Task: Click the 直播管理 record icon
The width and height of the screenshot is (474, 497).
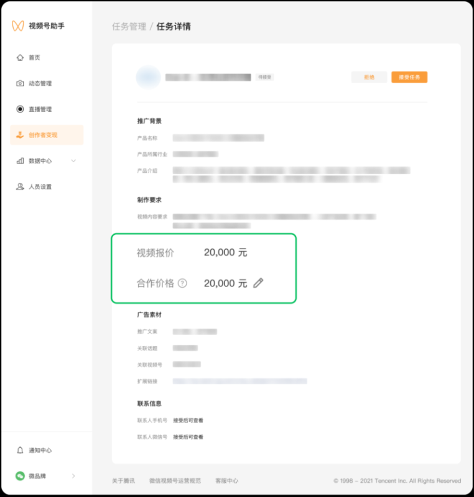Action: coord(20,109)
